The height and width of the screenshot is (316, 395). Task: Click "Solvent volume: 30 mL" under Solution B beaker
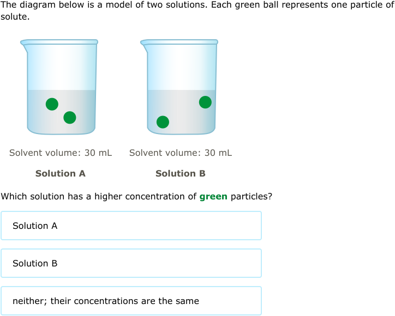(181, 153)
